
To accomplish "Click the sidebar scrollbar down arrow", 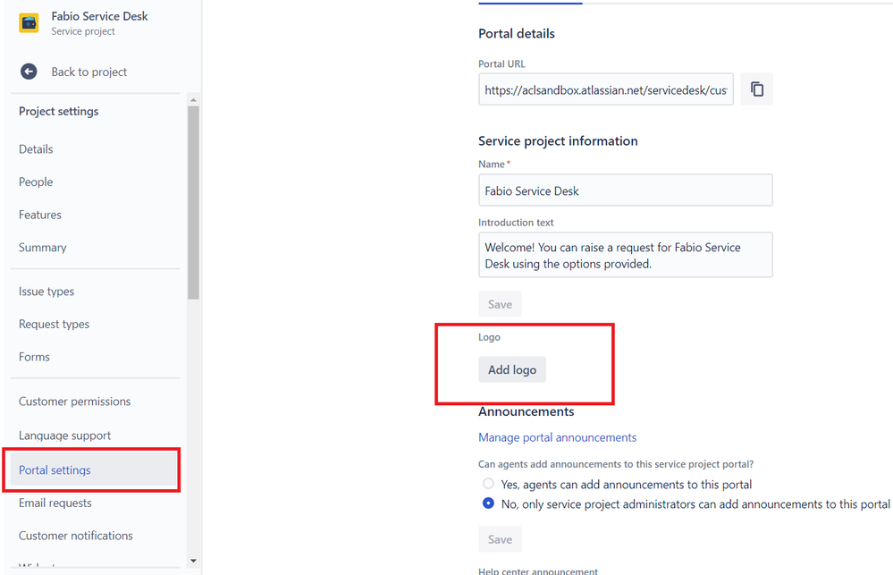I will [x=193, y=561].
